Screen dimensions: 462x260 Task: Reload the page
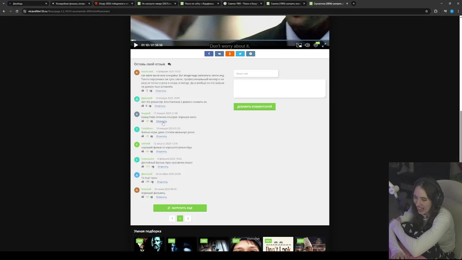click(17, 11)
